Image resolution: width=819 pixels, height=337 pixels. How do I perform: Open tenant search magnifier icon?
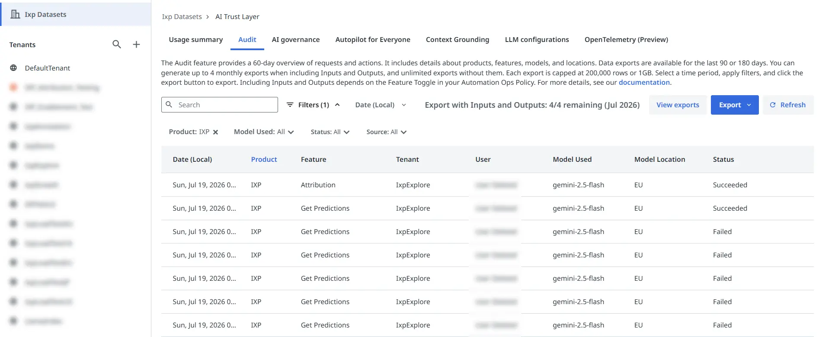117,44
